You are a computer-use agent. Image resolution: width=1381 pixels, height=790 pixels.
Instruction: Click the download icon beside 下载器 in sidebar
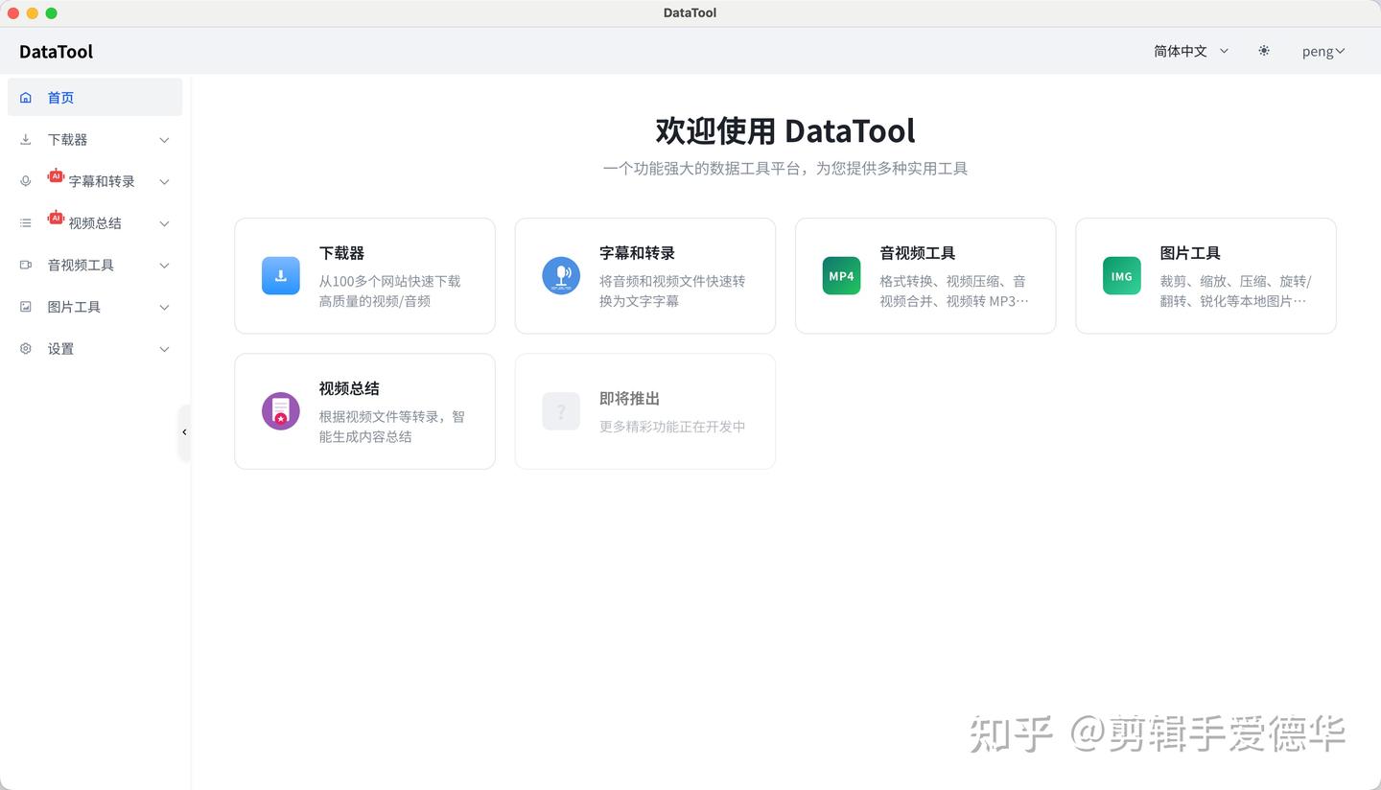pos(26,140)
